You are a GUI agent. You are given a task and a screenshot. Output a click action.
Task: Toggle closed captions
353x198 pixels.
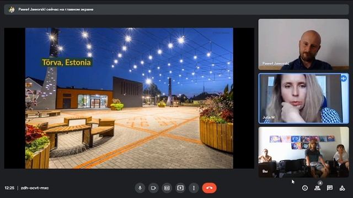[x=167, y=188]
